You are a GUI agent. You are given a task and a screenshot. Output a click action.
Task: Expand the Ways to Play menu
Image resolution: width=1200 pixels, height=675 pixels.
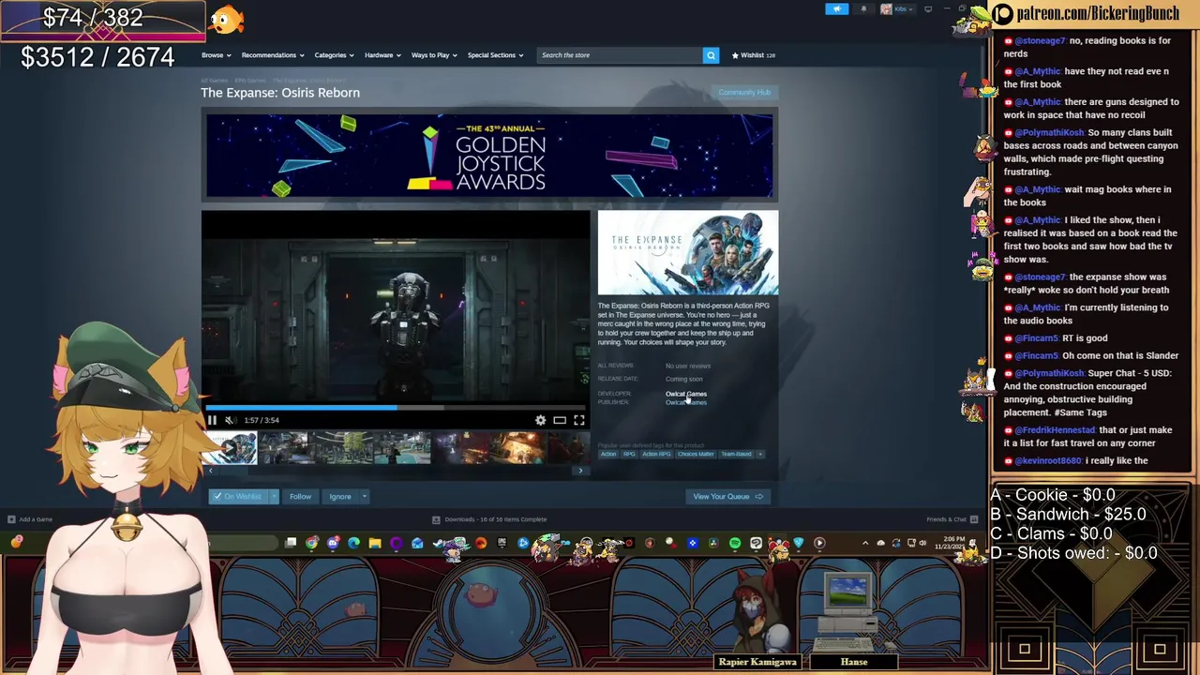click(434, 55)
